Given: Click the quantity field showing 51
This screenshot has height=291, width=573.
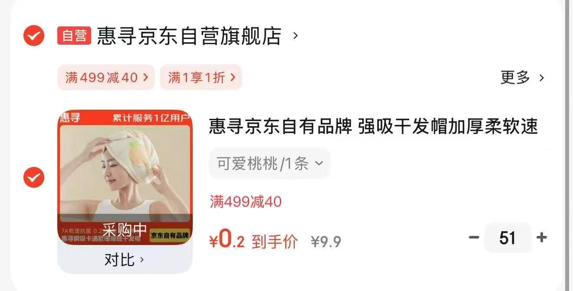Looking at the screenshot, I should pos(507,238).
